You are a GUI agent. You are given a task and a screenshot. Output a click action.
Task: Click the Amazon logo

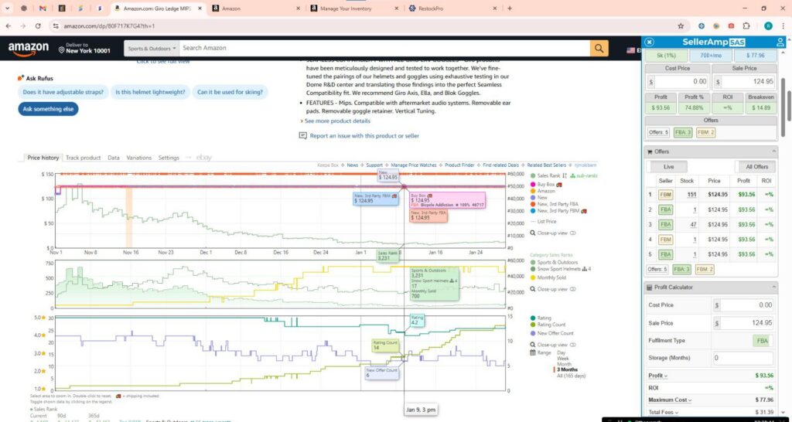[29, 49]
